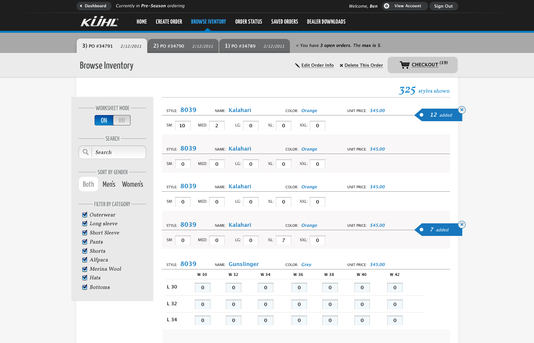Switch to PO #34789 tab

click(x=254, y=46)
